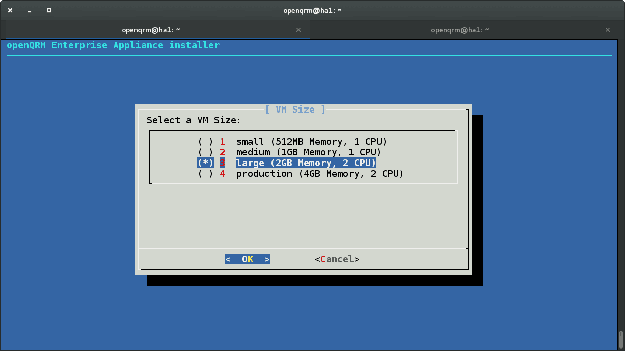625x351 pixels.
Task: Close the terminal window
Action: coord(10,10)
